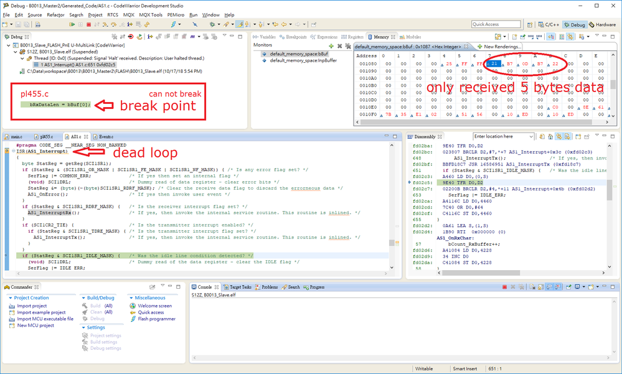Viewport: 622px width, 374px height.
Task: Switch to the Events.c editor tab
Action: [x=103, y=136]
